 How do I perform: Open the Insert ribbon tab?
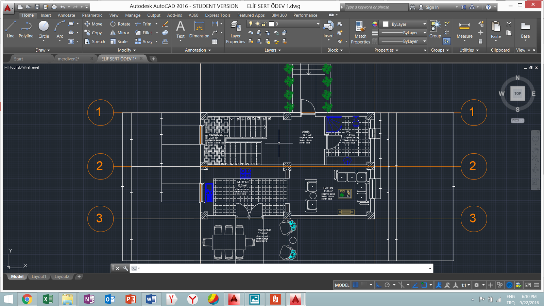tap(46, 15)
